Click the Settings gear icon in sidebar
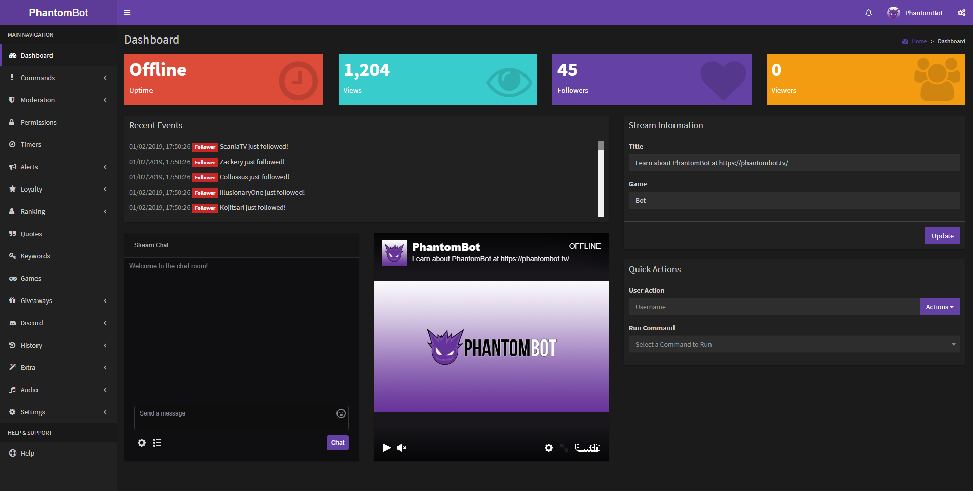This screenshot has width=973, height=491. 12,412
